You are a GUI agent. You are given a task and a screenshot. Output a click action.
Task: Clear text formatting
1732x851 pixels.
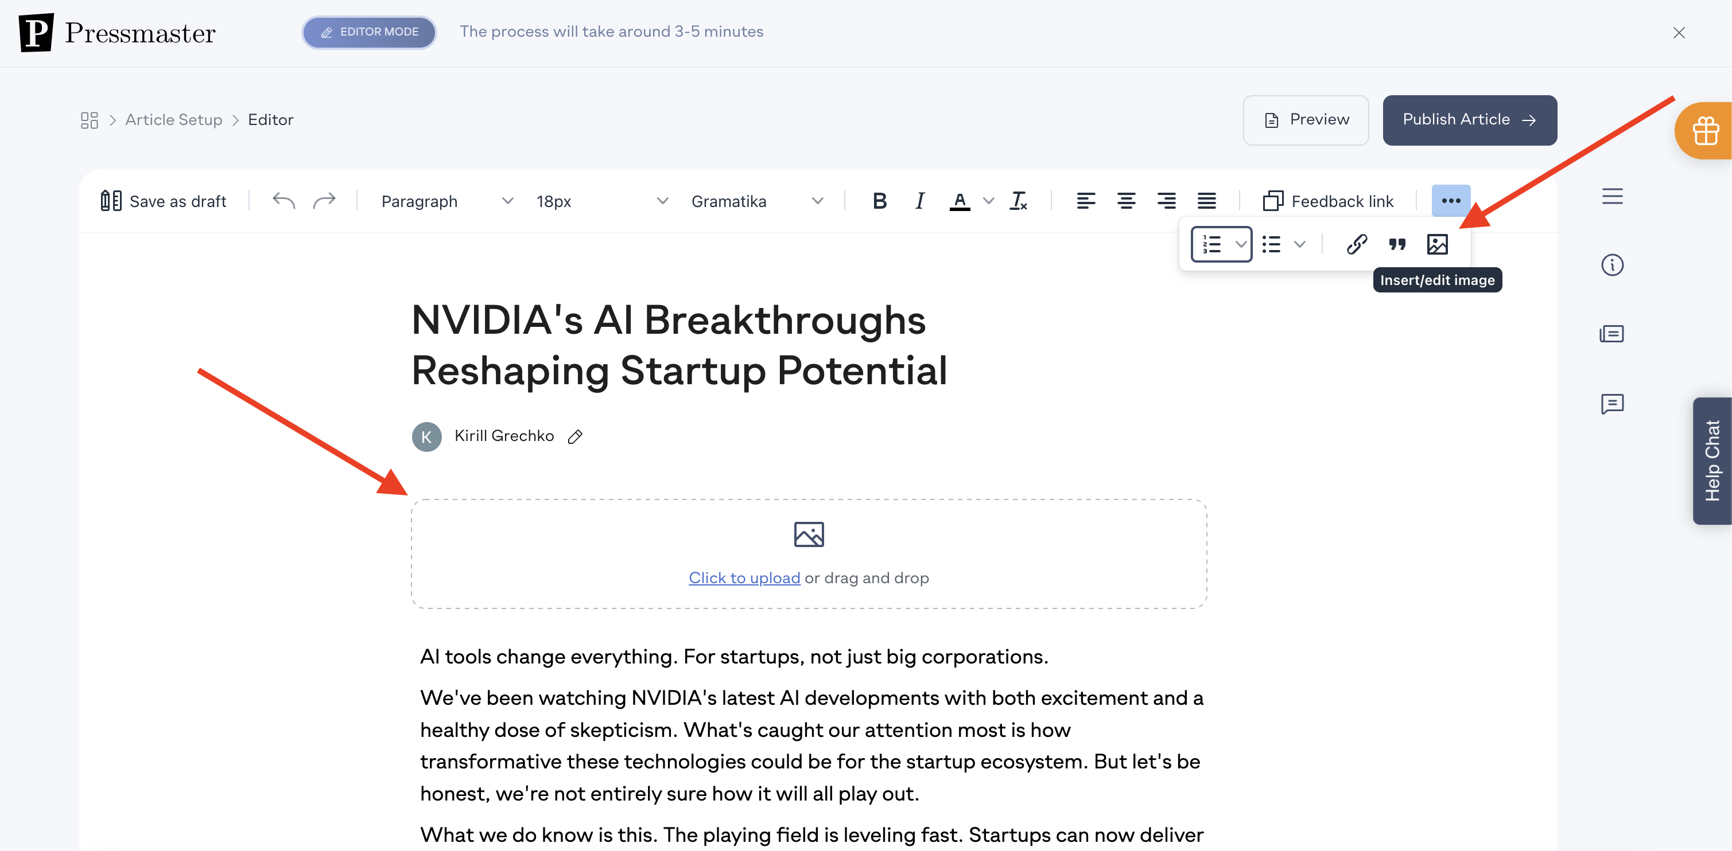point(1018,201)
